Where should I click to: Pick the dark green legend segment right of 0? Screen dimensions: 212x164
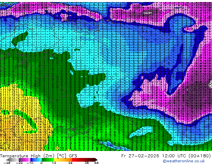click(43, 160)
